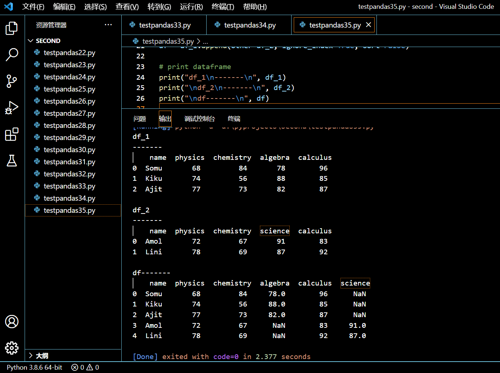Open testpandas26.py in explorer
Image resolution: width=500 pixels, height=373 pixels.
(73, 101)
